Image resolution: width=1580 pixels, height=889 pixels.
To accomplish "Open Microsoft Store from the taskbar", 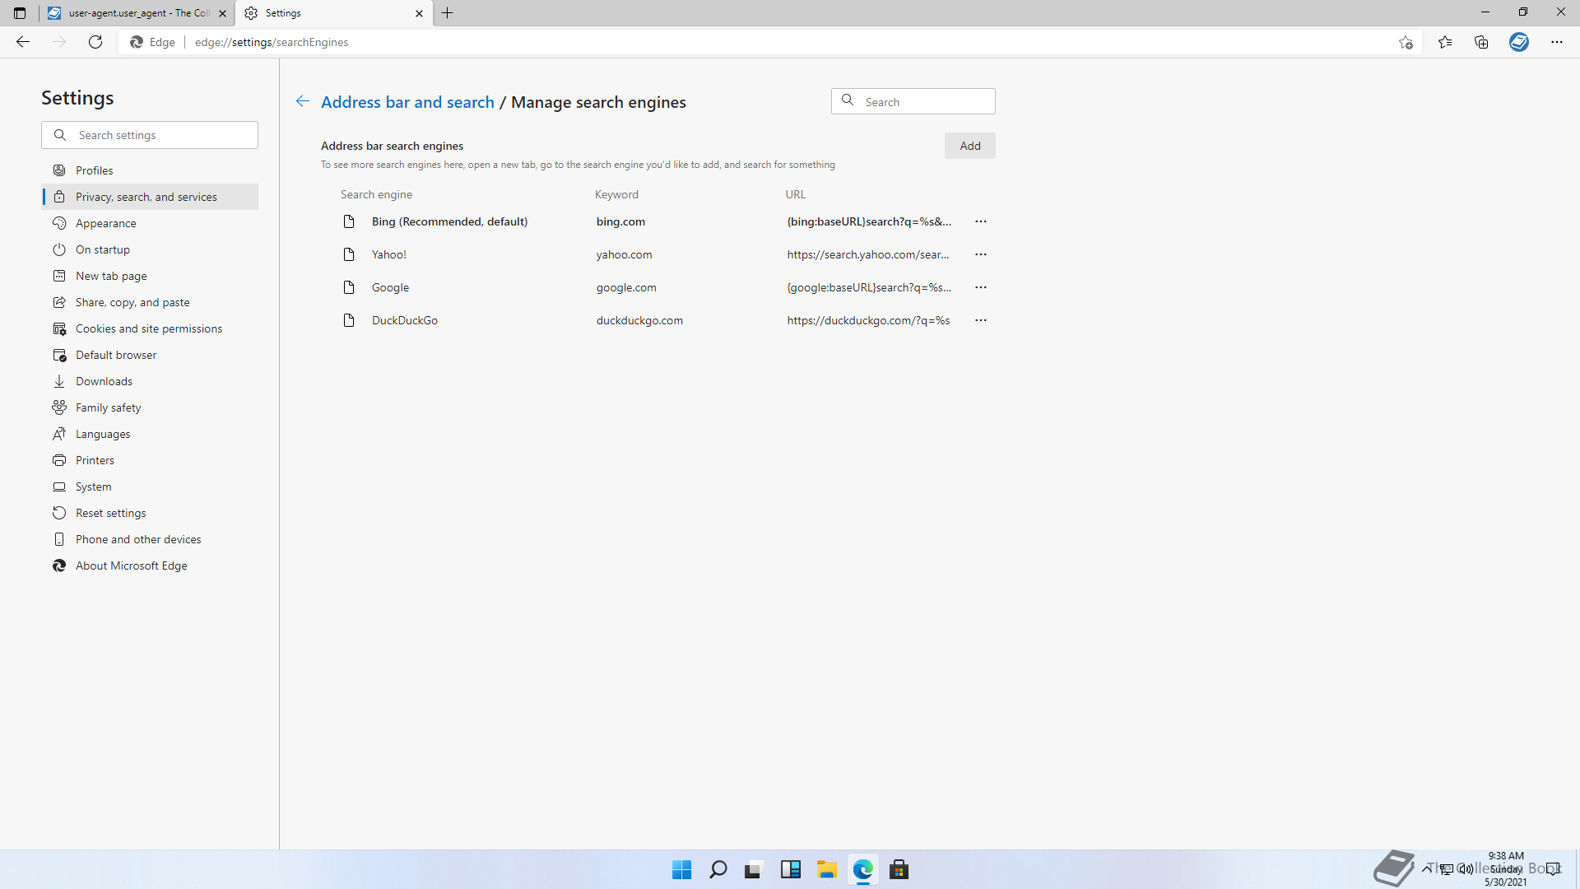I will coord(899,869).
